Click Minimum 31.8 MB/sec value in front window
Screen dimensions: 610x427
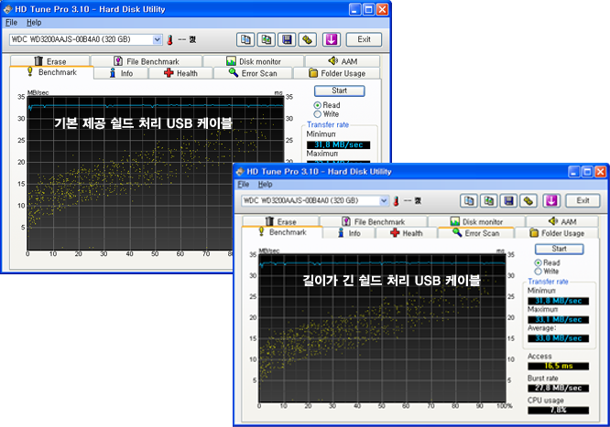click(559, 301)
